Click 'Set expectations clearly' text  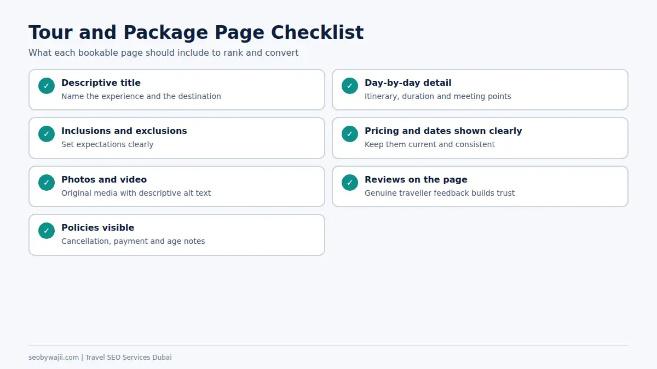(107, 144)
